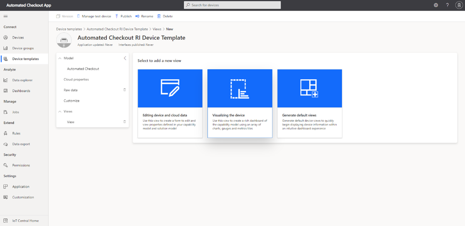Click the Device groups sidebar icon

click(x=5, y=48)
